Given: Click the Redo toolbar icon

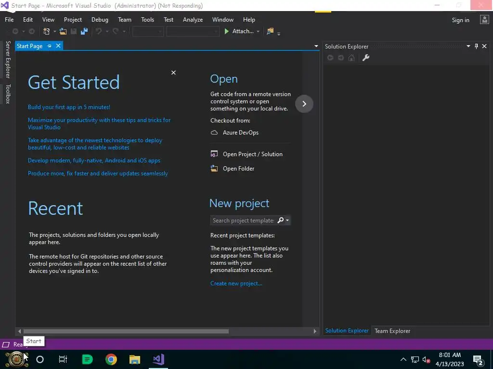Looking at the screenshot, I should [116, 31].
